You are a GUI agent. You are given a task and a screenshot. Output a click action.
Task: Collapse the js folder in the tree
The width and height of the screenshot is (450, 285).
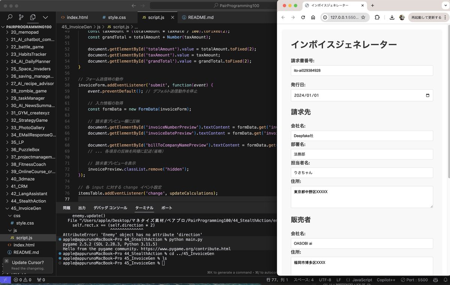pyautogui.click(x=14, y=230)
